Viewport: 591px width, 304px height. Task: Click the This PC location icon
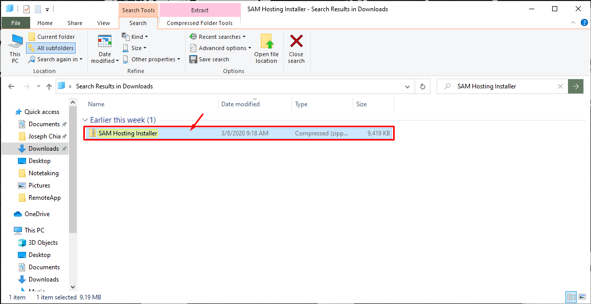pos(15,49)
